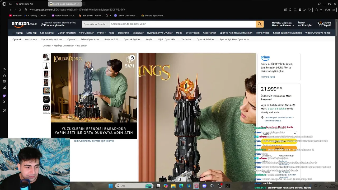Click the browser address bar URL
Image resolution: width=338 pixels, height=190 pixels.
pos(77,10)
